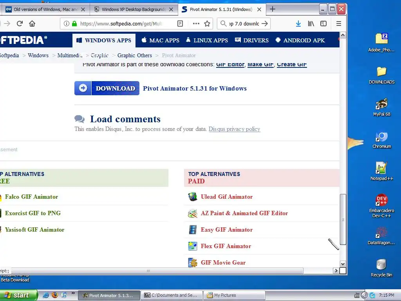Open the library bookmarks icon
This screenshot has height=301, width=401.
pyautogui.click(x=311, y=24)
